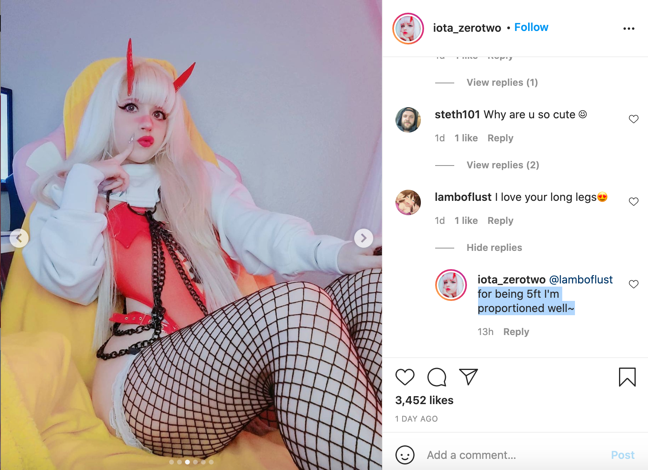Open steth101's profile picture
648x470 pixels.
point(408,119)
